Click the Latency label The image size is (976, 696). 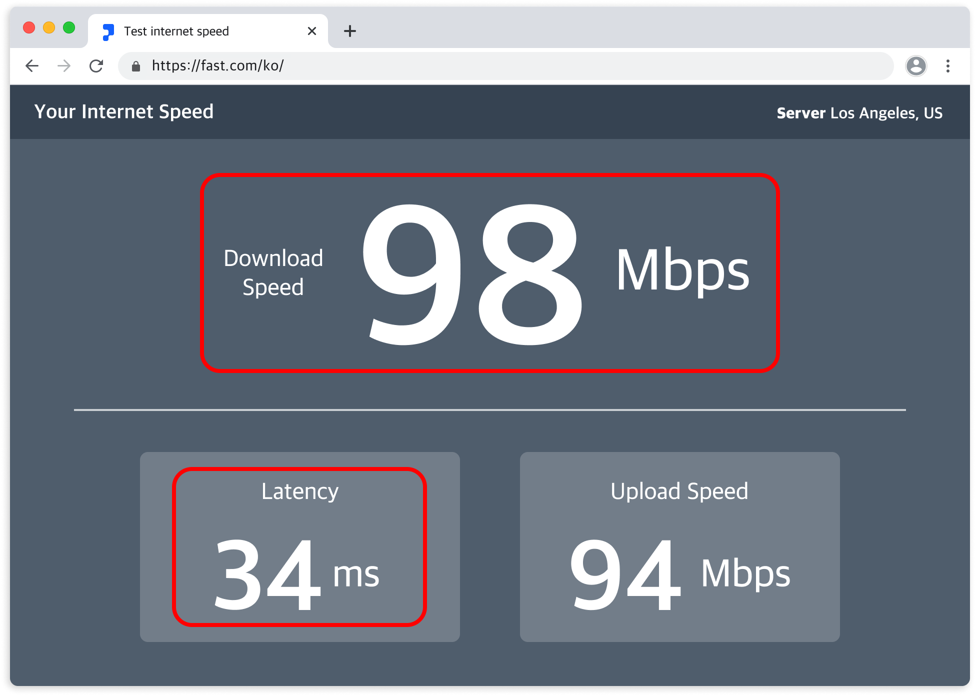pos(300,491)
